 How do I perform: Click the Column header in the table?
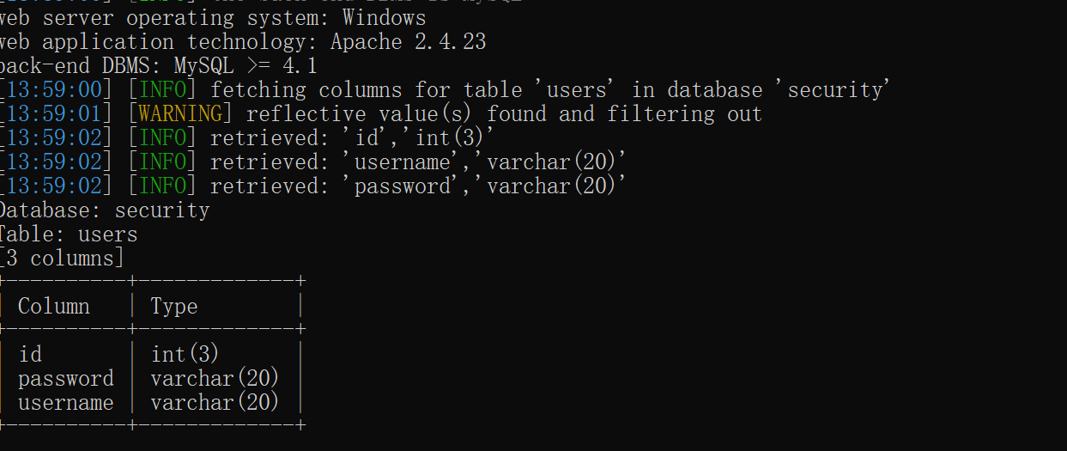click(53, 307)
